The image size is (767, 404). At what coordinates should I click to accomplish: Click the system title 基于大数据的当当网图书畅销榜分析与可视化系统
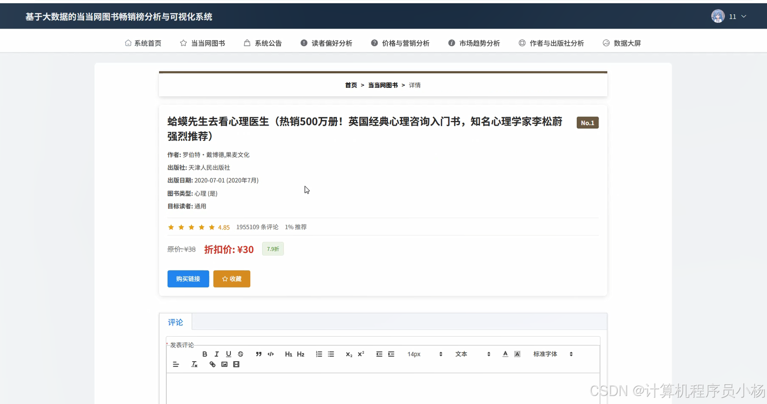pyautogui.click(x=119, y=16)
